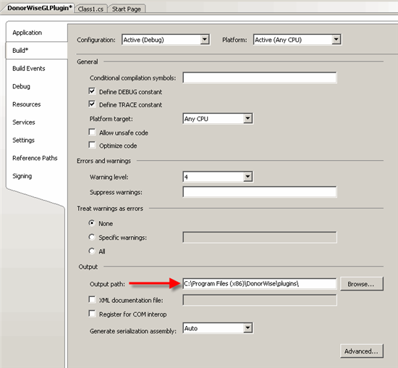
Task: Click the Browse... button
Action: pos(361,284)
